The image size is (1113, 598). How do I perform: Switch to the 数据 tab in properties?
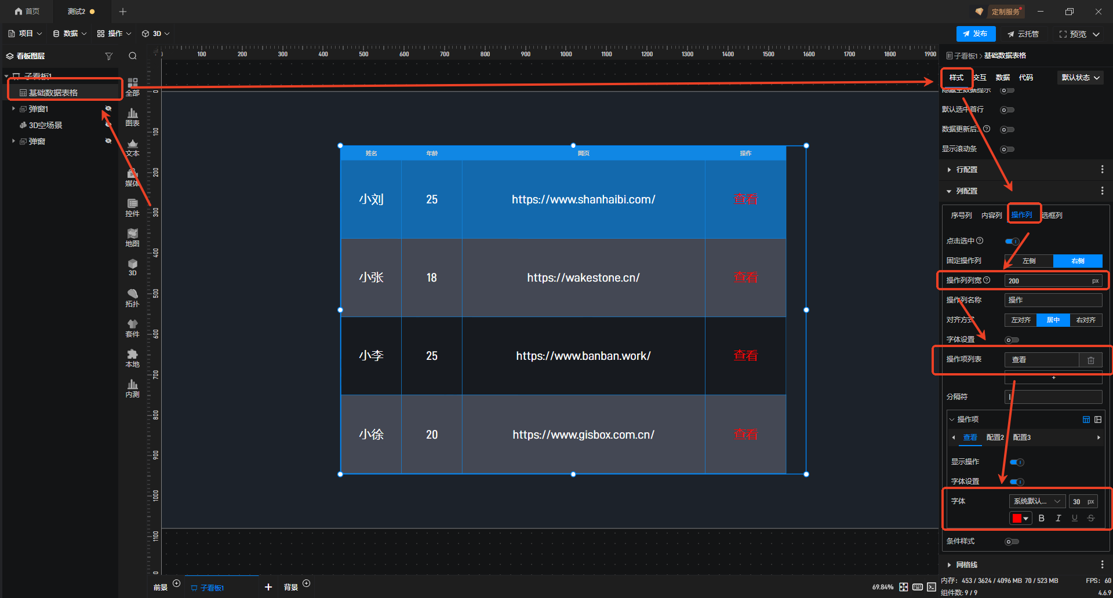pos(1002,78)
